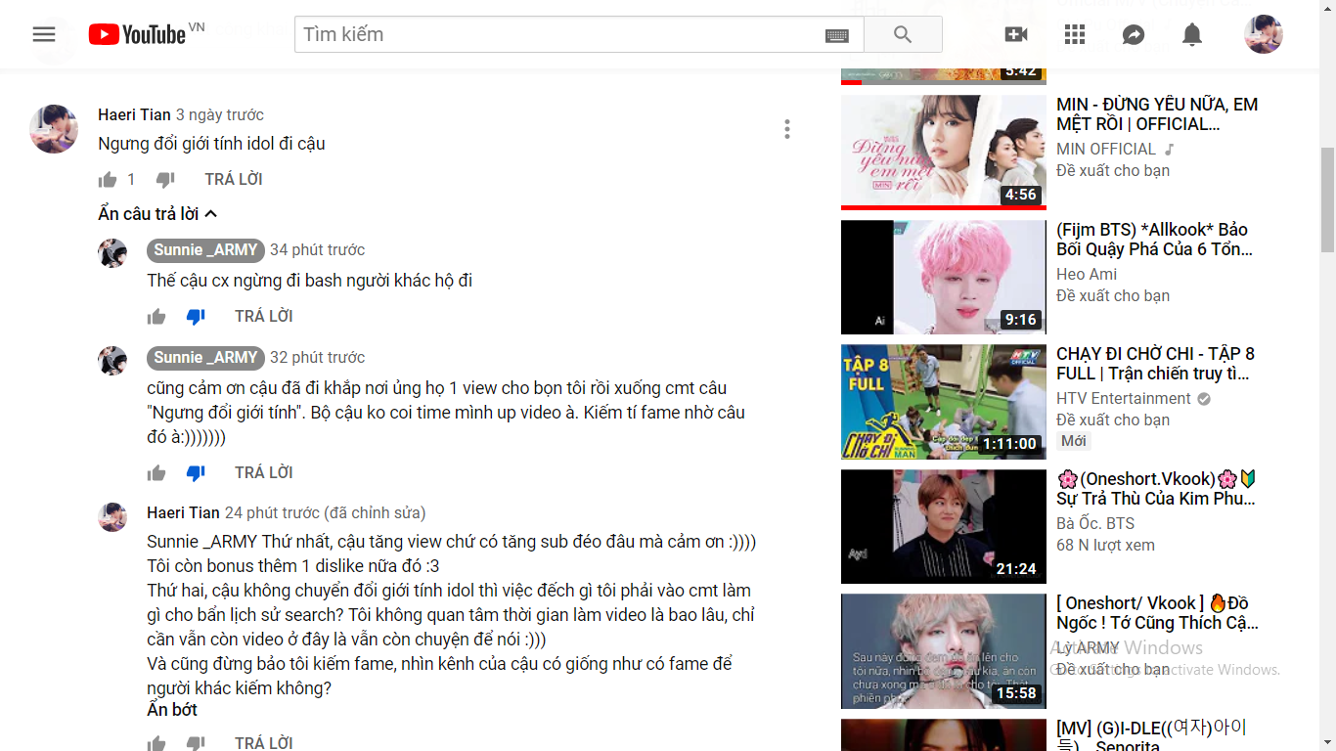
Task: Click the page vertical scrollbar
Action: tap(1327, 375)
